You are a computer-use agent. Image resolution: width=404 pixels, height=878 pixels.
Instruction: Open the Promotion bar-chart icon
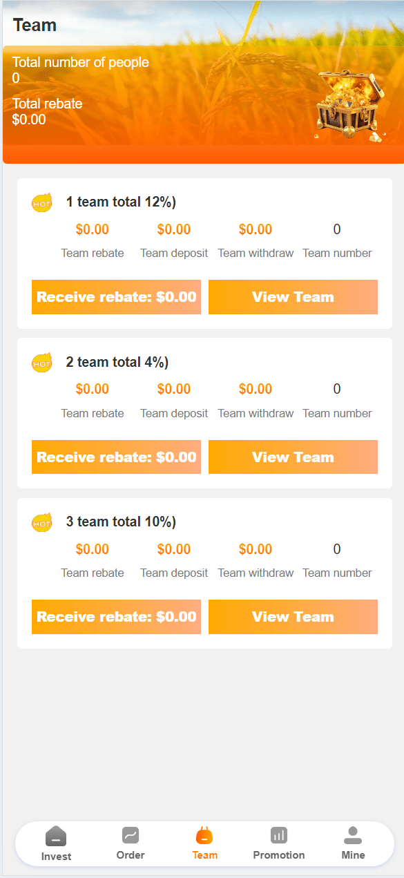279,835
